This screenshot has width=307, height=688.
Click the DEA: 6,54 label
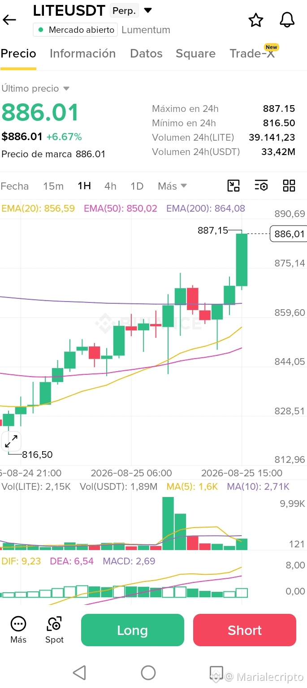tap(72, 561)
